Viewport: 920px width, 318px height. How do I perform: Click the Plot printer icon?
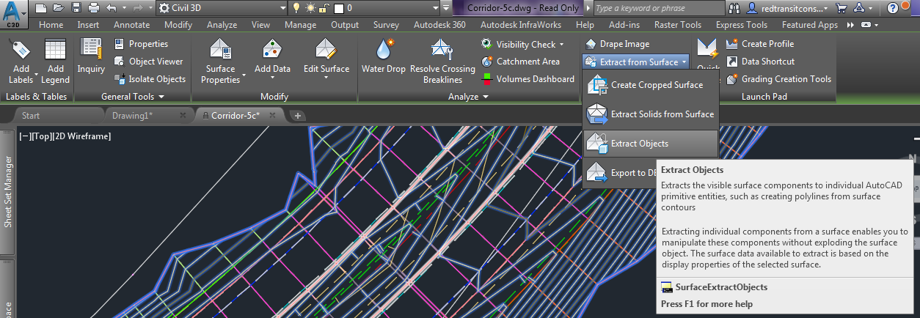(93, 8)
